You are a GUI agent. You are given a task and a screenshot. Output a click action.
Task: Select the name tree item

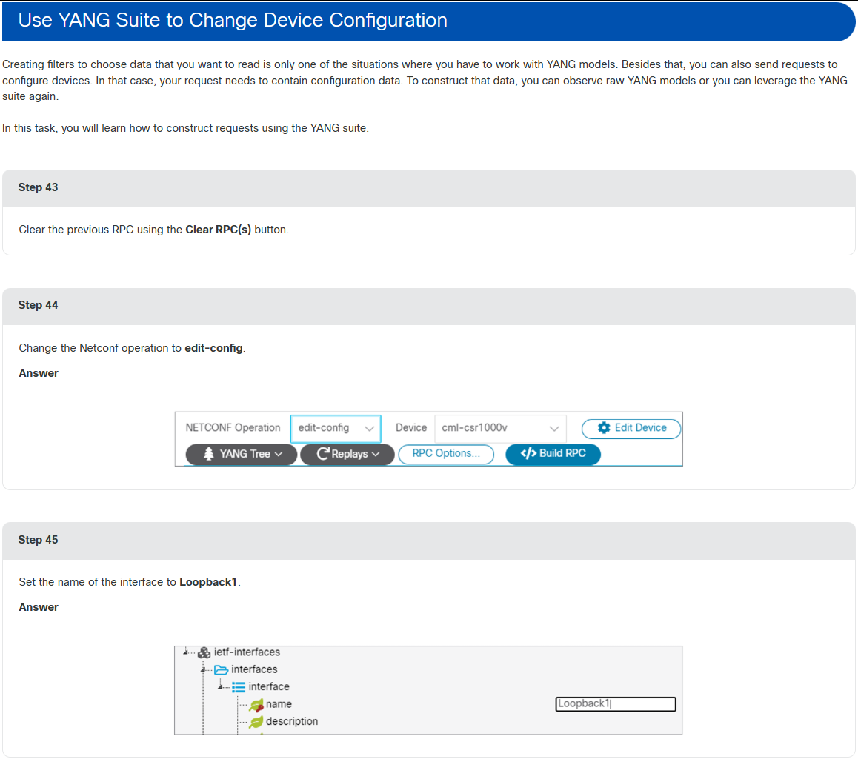point(279,704)
